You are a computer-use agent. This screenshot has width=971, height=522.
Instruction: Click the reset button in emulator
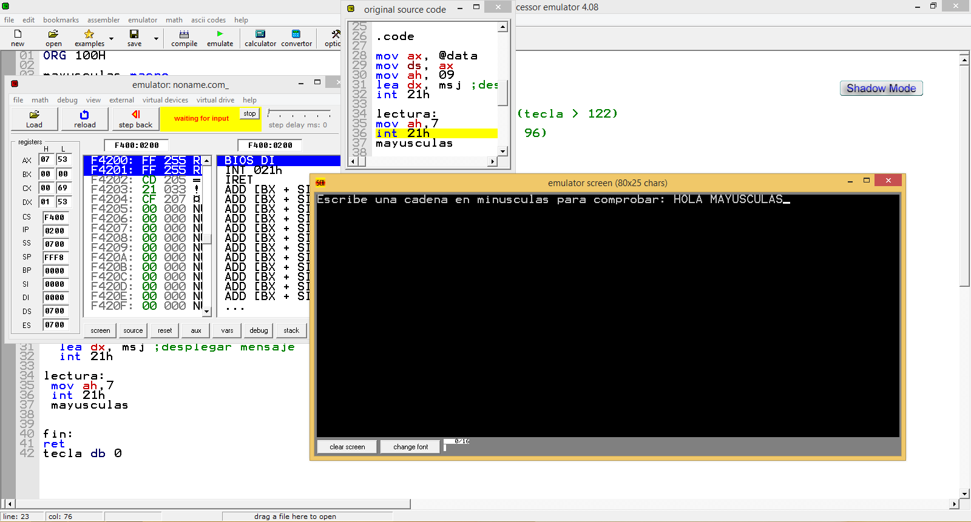pos(164,330)
